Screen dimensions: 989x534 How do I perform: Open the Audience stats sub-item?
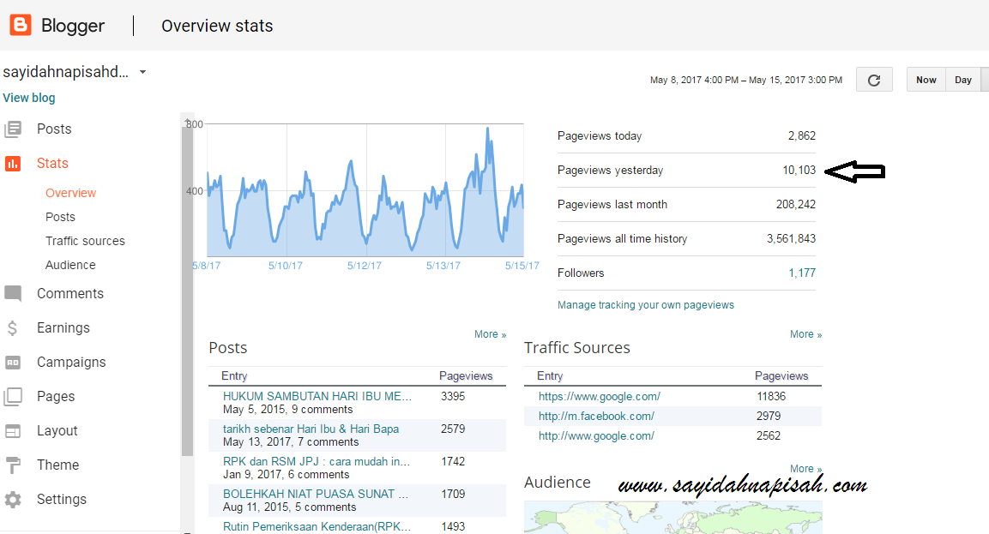click(70, 265)
